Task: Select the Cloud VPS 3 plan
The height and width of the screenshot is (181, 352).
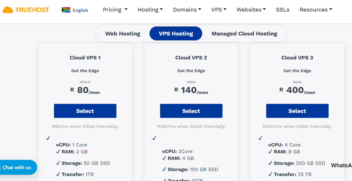Action: point(297,111)
